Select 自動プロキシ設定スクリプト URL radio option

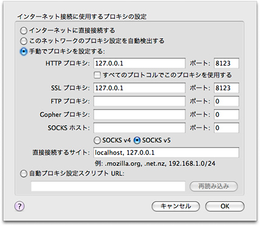pos(24,174)
